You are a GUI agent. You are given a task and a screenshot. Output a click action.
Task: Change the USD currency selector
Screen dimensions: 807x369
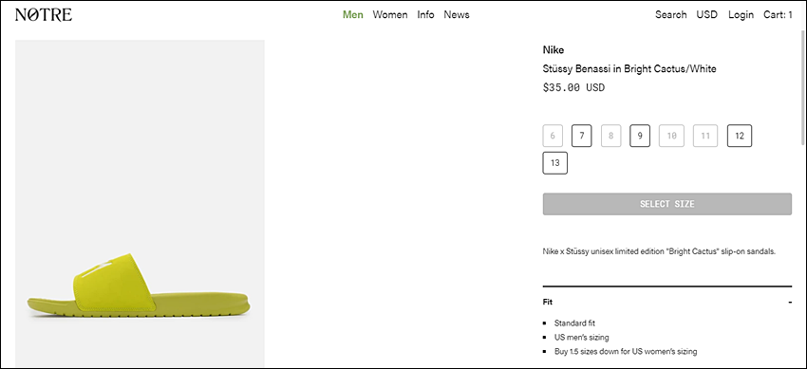coord(706,15)
